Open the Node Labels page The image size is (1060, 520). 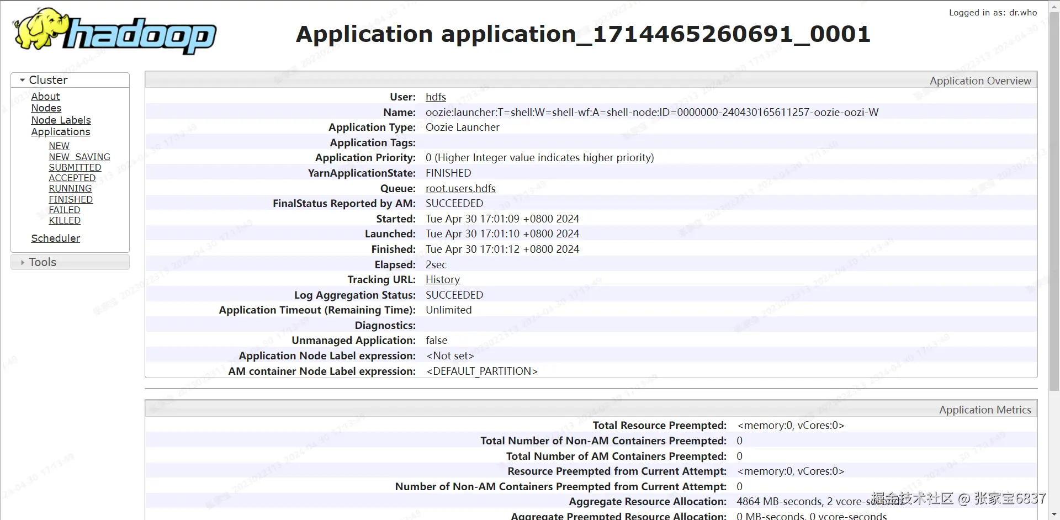pos(61,120)
